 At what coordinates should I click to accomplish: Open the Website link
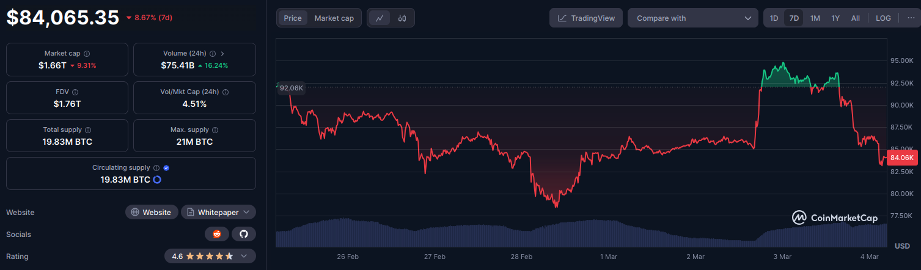tap(152, 212)
